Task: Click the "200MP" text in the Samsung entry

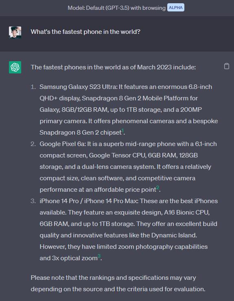Action: (191, 109)
